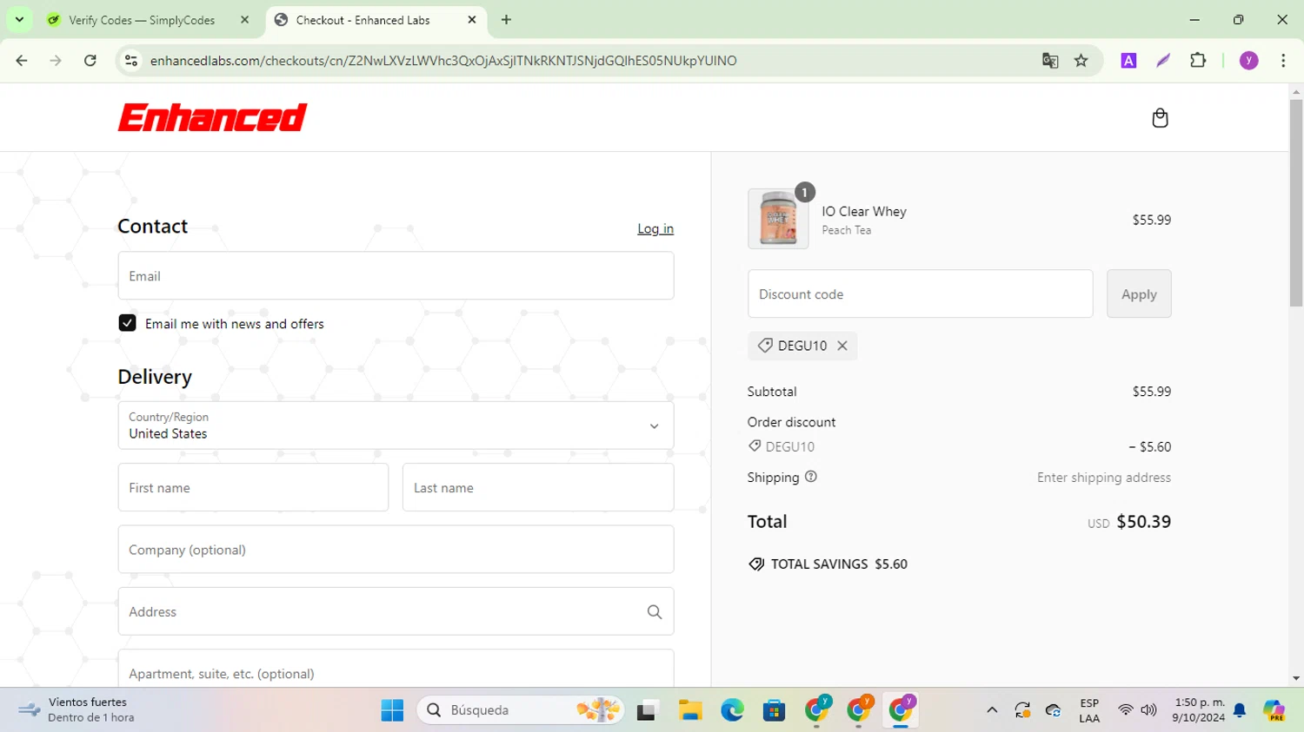The width and height of the screenshot is (1304, 732).
Task: Click the Order discount label
Action: click(791, 422)
